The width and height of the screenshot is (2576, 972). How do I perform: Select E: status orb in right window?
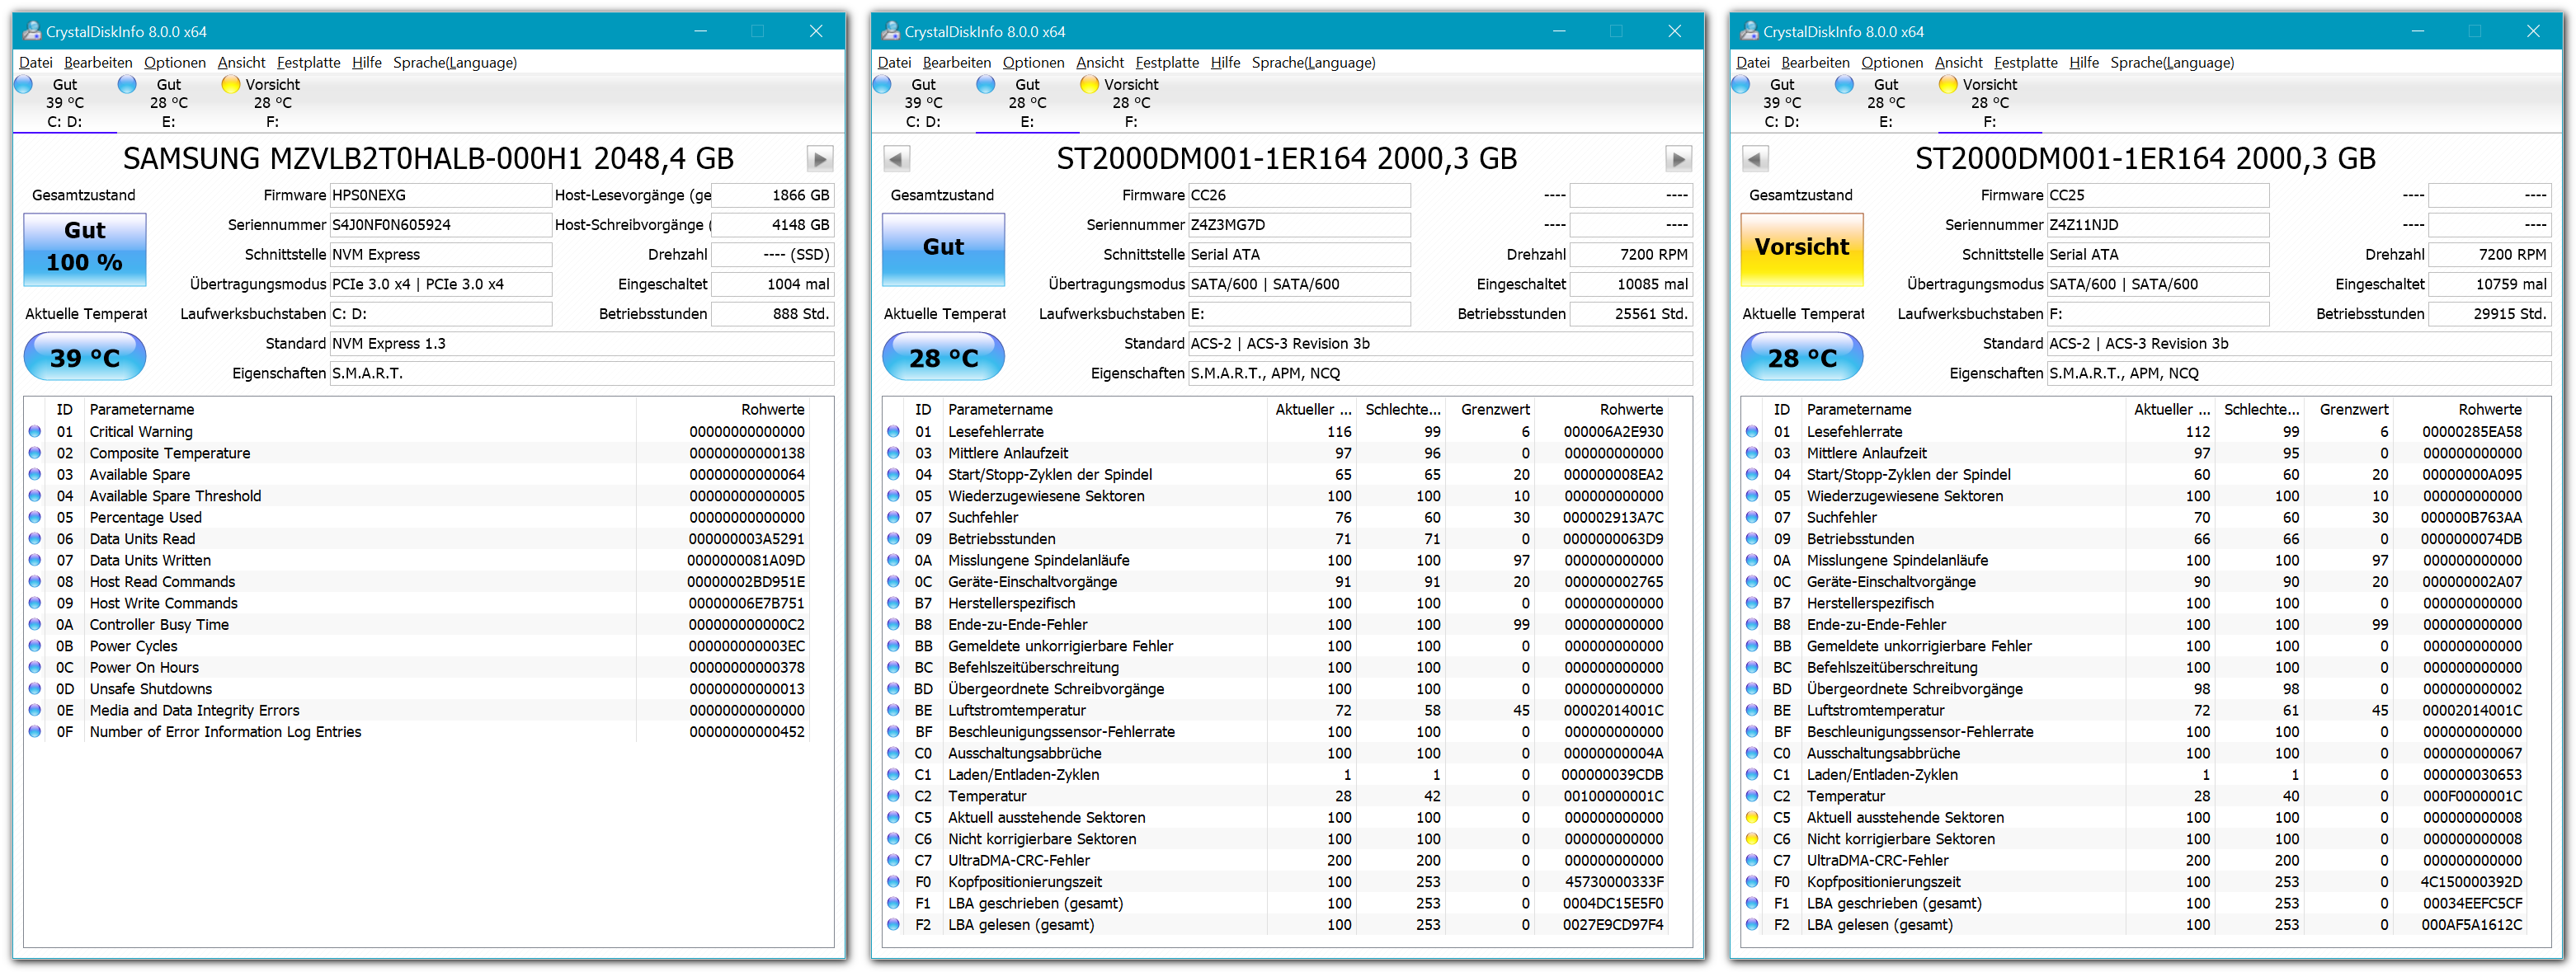[1845, 85]
